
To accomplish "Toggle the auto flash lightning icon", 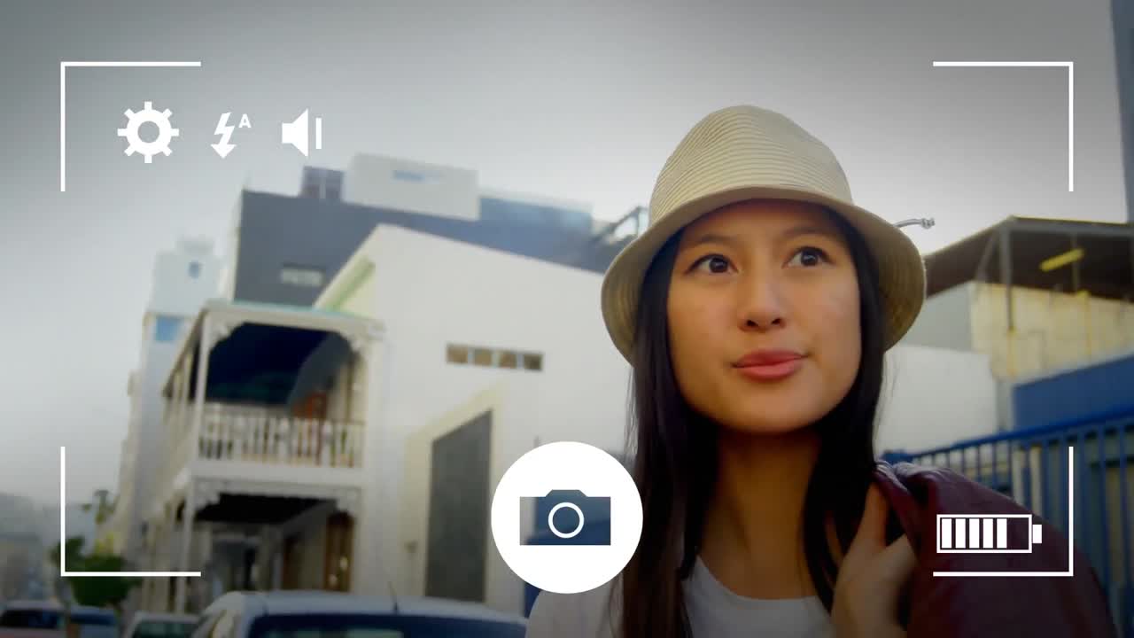I will pyautogui.click(x=228, y=134).
